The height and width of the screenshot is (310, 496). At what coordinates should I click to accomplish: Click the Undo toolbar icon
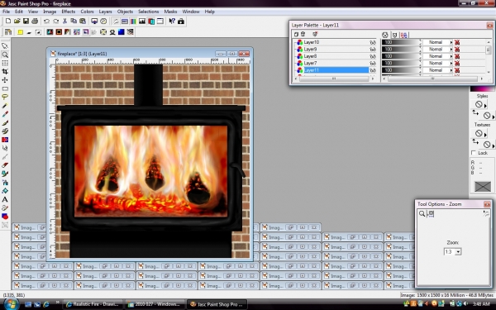(x=46, y=21)
